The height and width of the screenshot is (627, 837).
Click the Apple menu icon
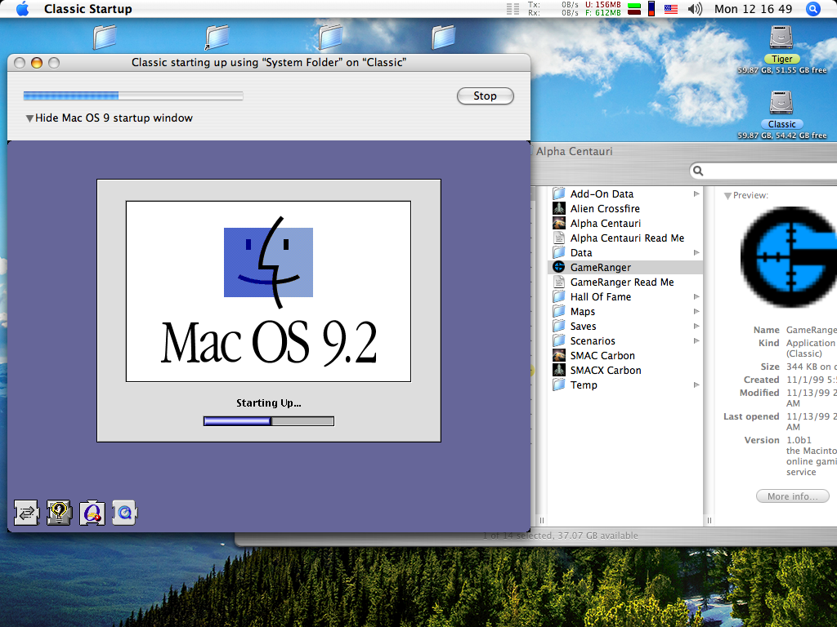22,9
